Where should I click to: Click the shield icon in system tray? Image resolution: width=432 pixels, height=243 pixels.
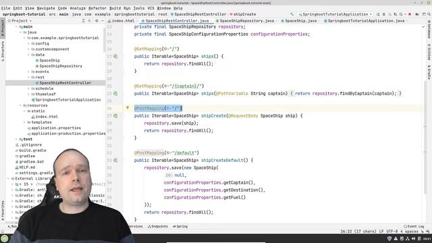389,238
